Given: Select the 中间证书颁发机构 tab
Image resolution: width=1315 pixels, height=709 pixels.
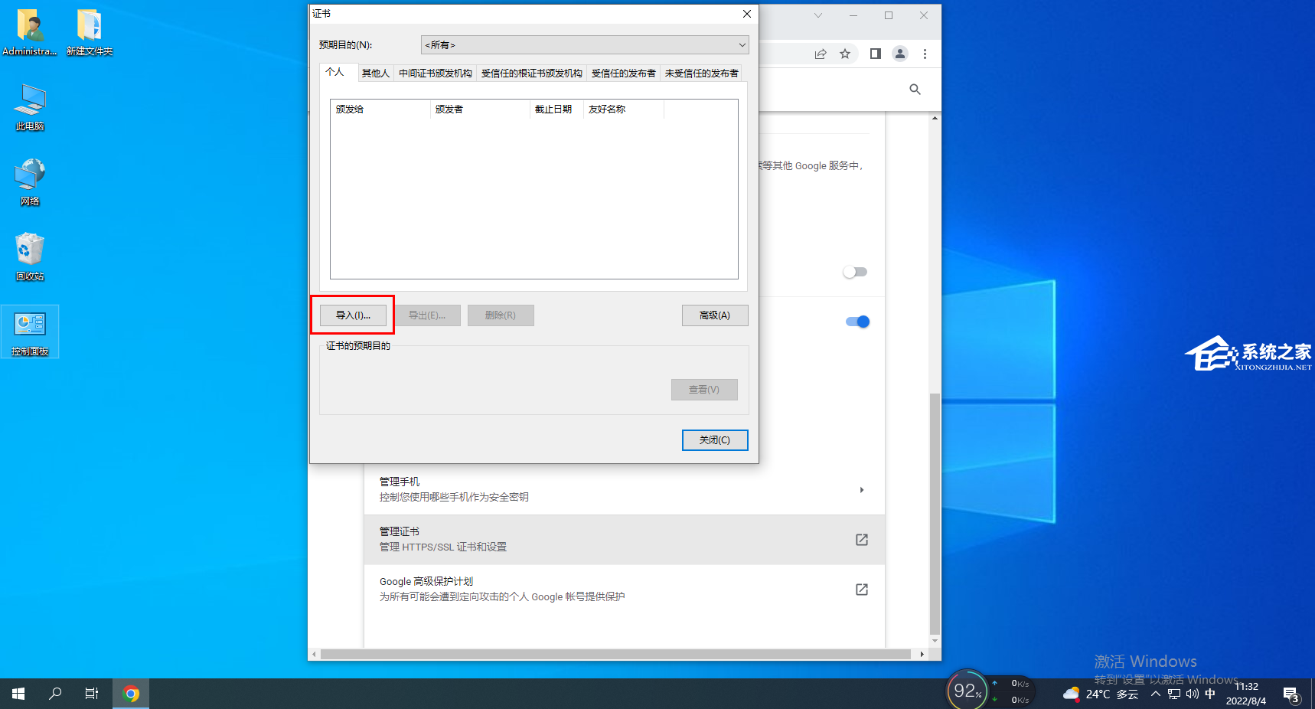Looking at the screenshot, I should pos(435,74).
